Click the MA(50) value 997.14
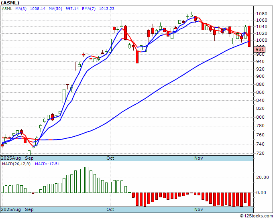The width and height of the screenshot is (273, 219). coord(72,8)
